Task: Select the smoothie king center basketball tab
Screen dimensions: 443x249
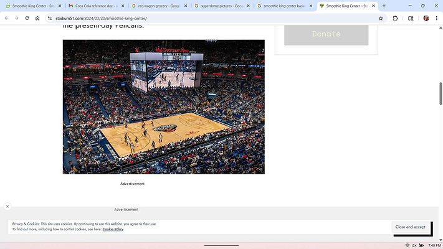Action: (282, 6)
